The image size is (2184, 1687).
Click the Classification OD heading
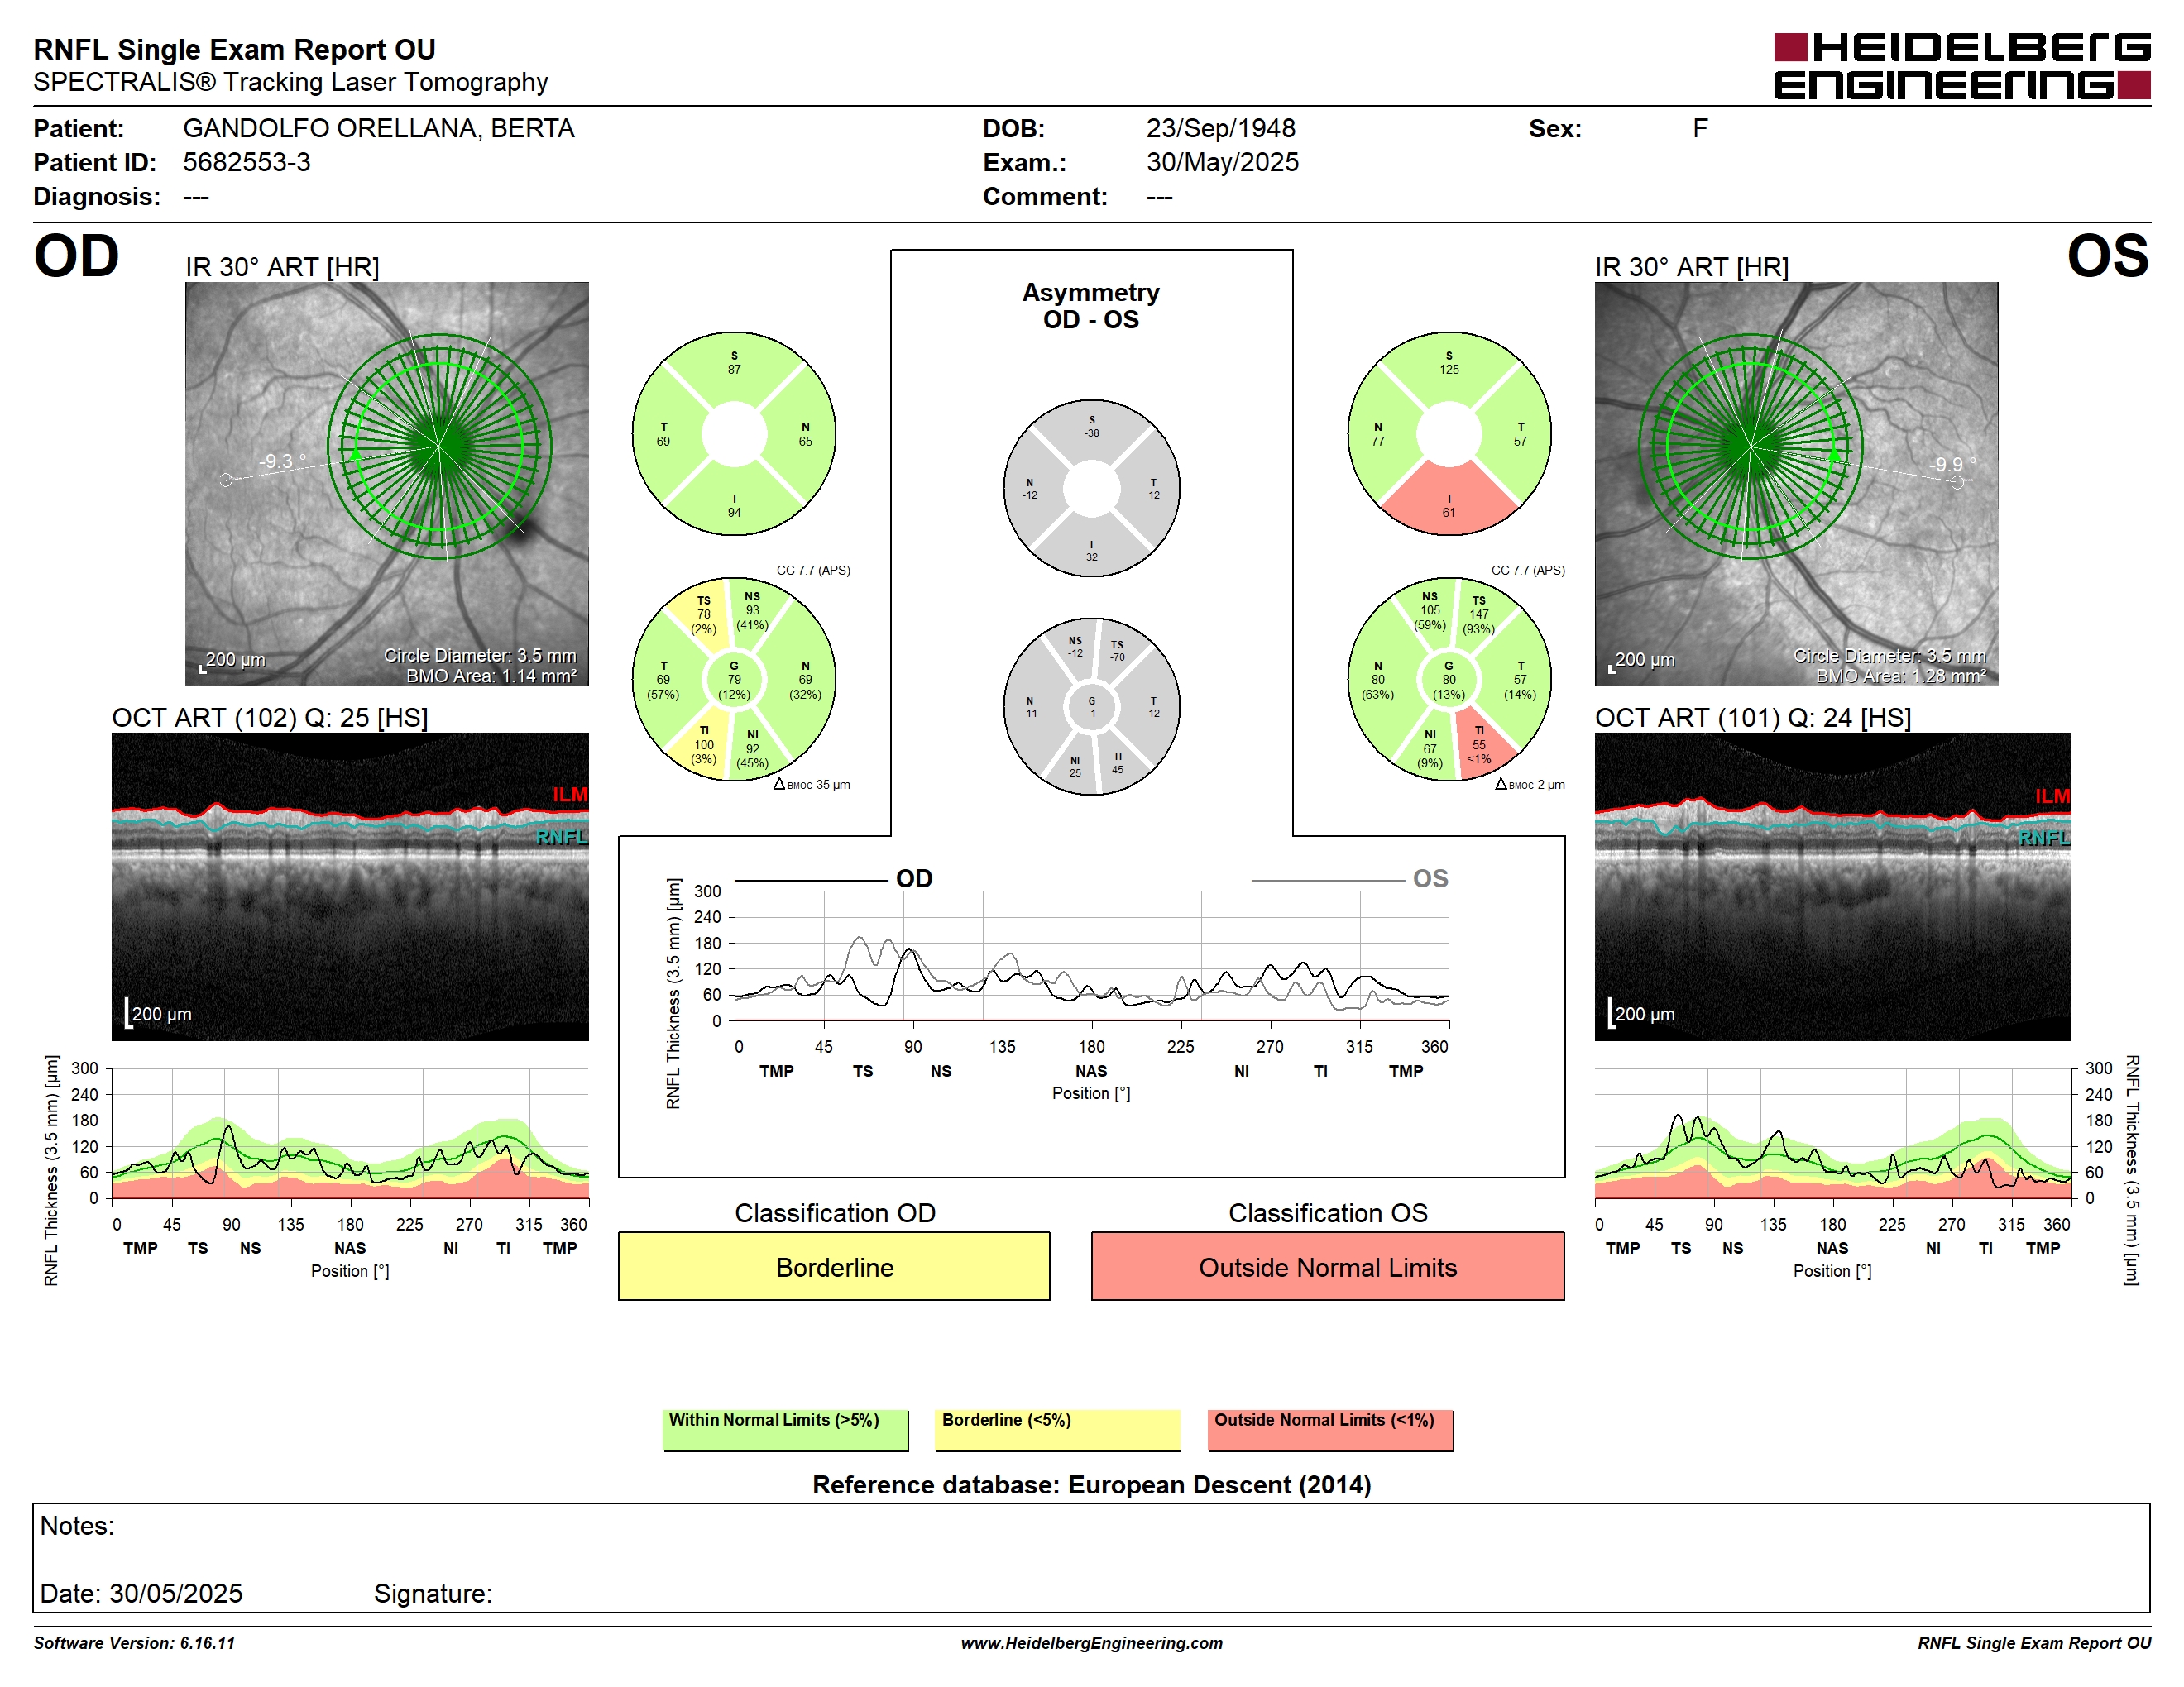[835, 1212]
